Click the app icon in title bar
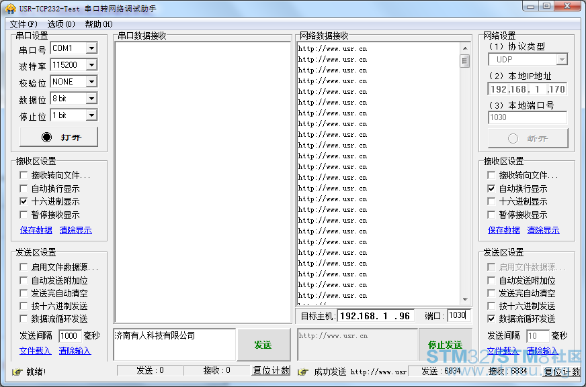 (11, 9)
